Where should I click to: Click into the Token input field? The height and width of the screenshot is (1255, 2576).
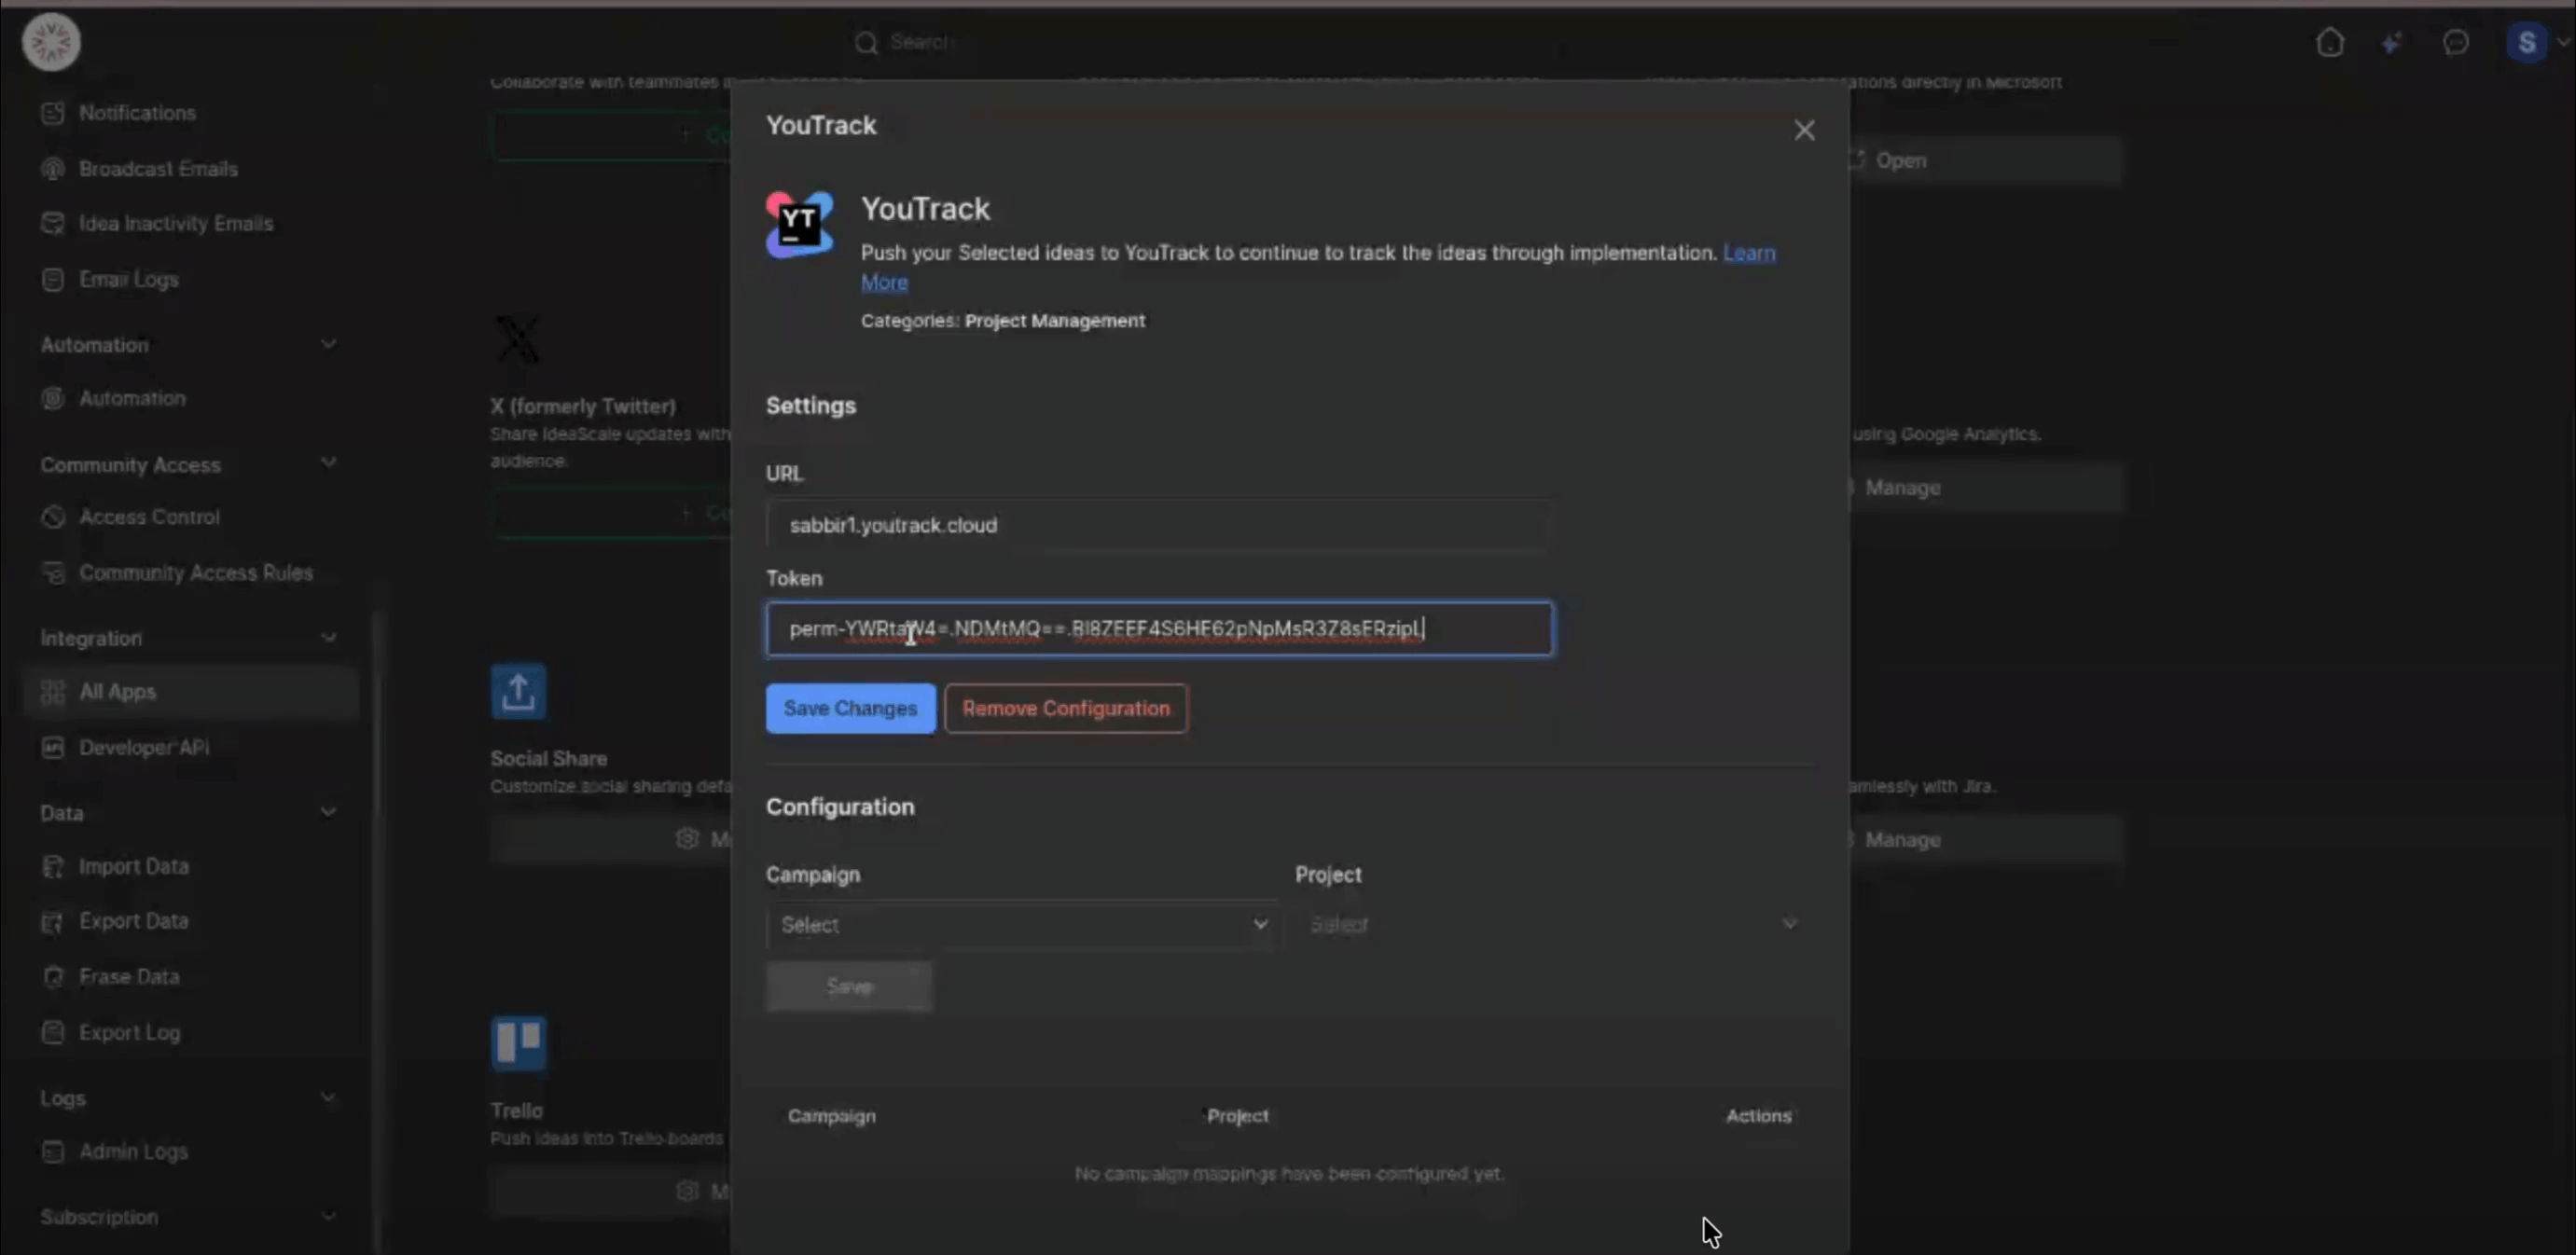(x=1160, y=628)
